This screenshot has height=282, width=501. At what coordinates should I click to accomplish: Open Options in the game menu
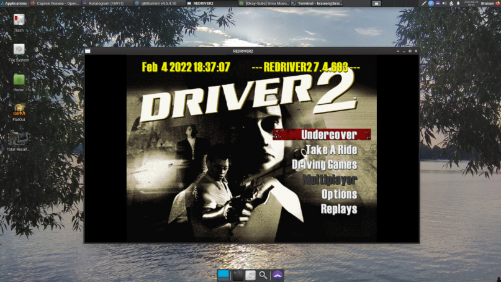340,194
